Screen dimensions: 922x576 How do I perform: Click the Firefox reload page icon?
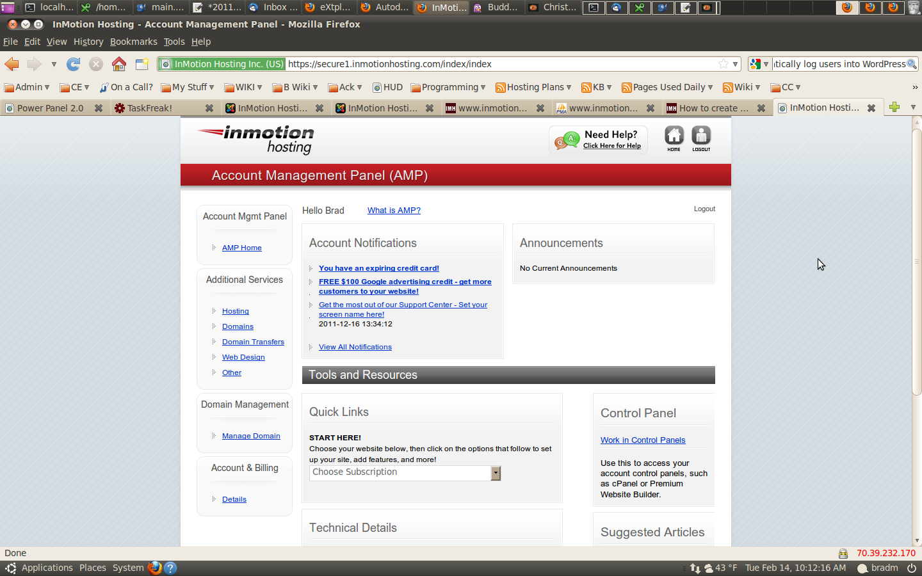pyautogui.click(x=74, y=64)
